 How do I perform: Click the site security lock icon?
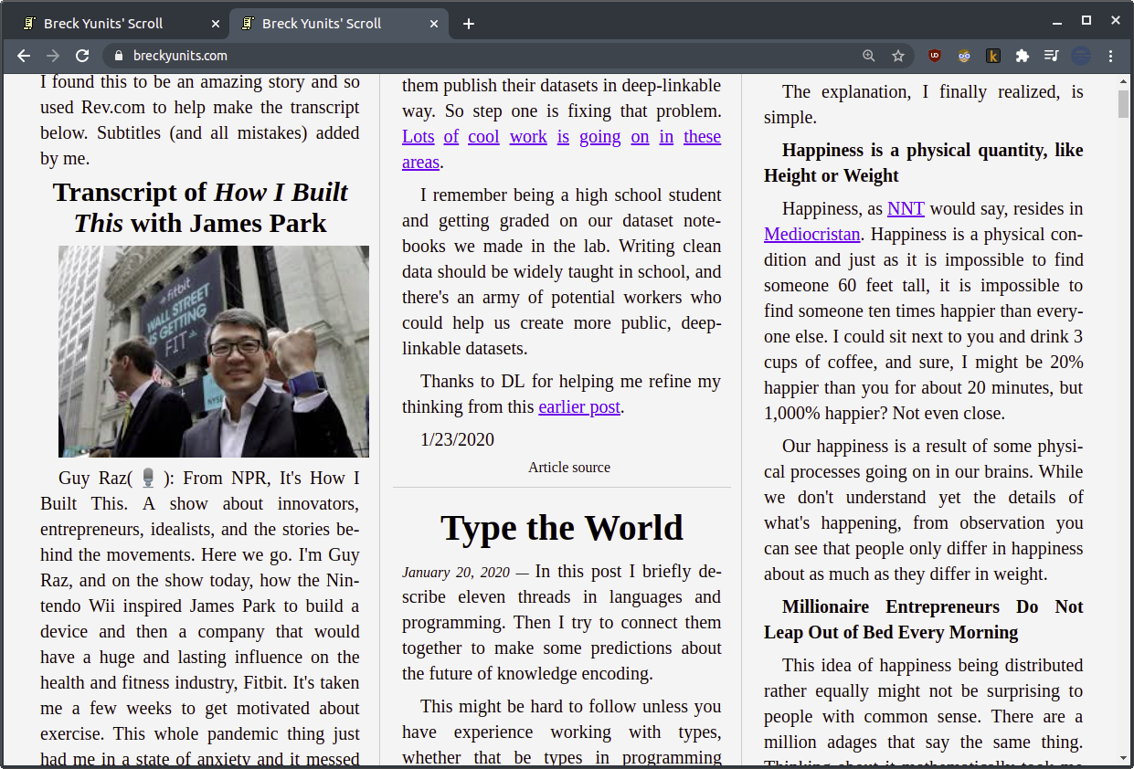[x=118, y=56]
